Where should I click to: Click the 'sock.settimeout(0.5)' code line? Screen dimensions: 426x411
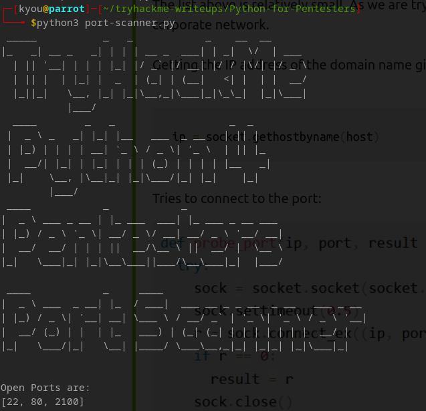pos(264,311)
